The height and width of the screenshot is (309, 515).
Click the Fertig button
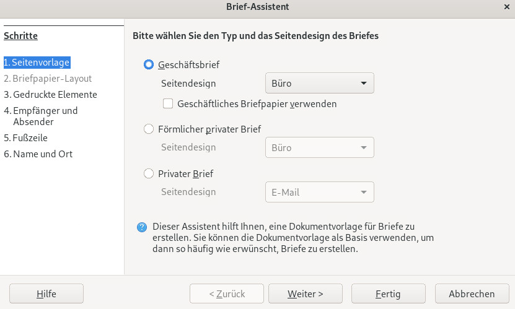point(388,294)
